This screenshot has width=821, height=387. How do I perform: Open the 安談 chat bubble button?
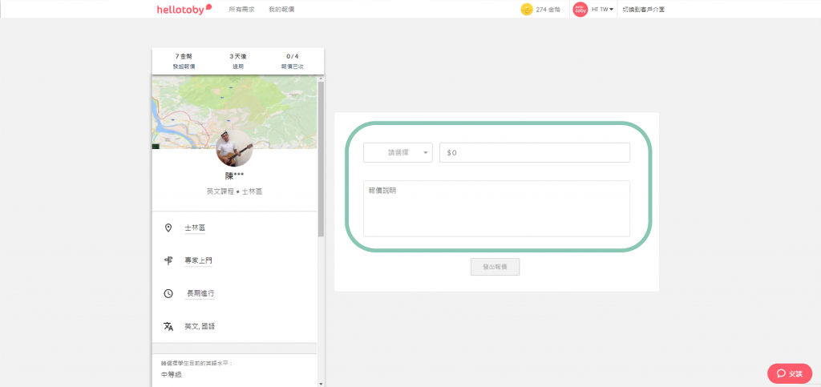tap(789, 373)
